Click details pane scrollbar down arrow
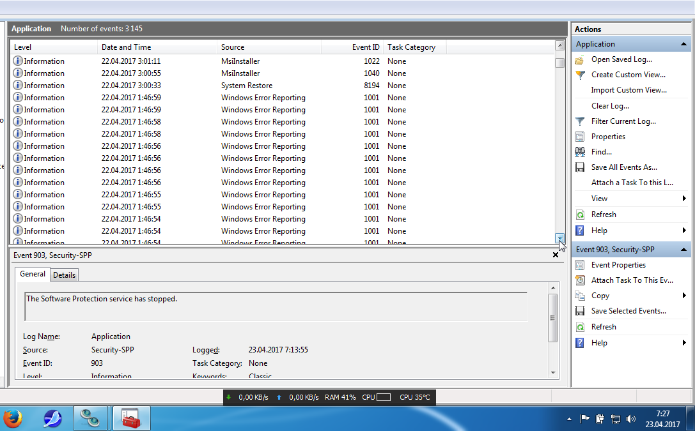The height and width of the screenshot is (431, 695). pos(553,373)
